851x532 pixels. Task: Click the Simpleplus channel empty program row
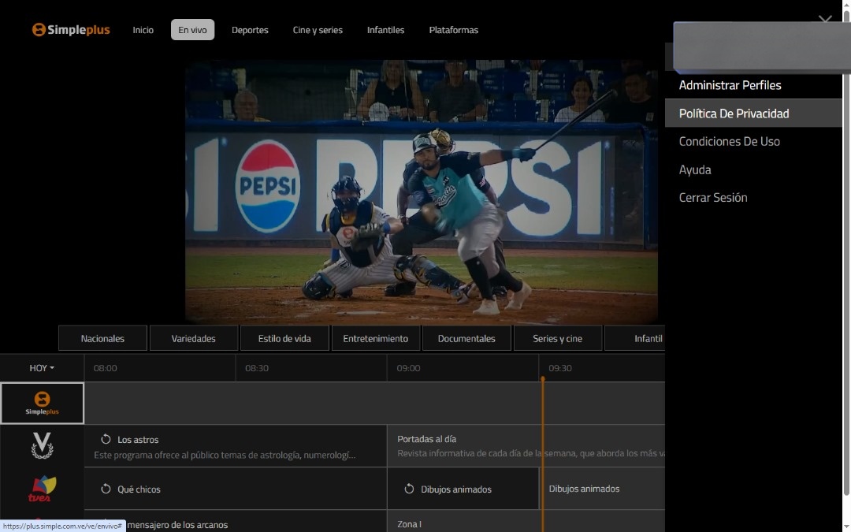[374, 403]
